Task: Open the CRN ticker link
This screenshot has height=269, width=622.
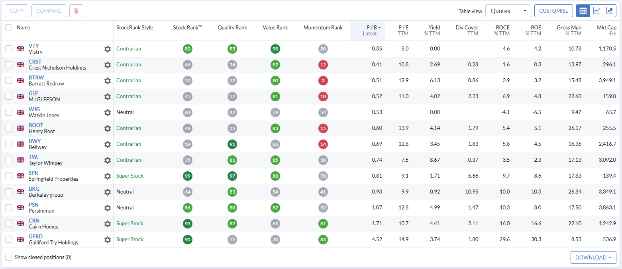Action: [x=34, y=221]
